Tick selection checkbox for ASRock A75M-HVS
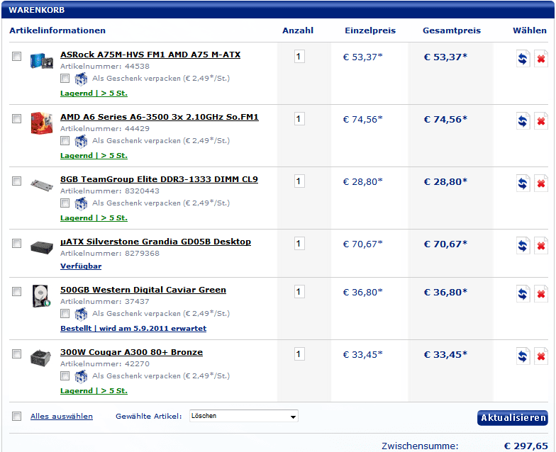 tap(17, 57)
